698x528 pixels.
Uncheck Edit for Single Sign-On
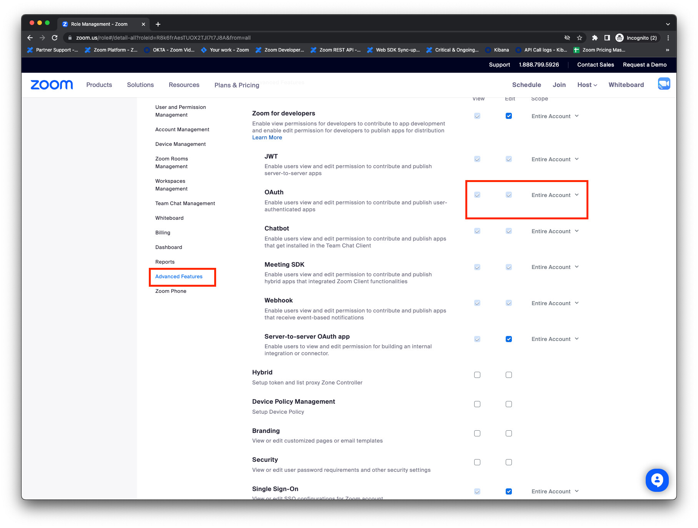pos(509,491)
